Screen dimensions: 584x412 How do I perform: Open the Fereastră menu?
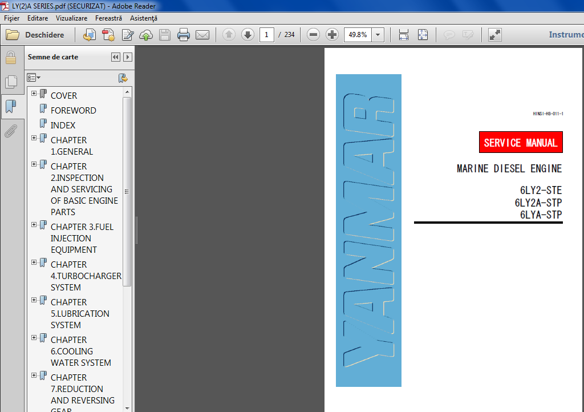coord(108,18)
